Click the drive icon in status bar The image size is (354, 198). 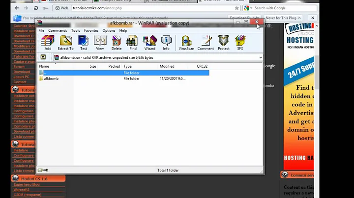click(x=40, y=170)
